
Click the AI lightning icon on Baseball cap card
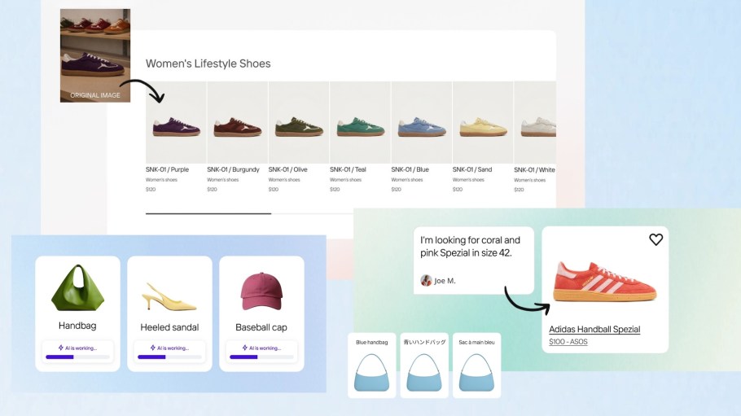pos(245,348)
